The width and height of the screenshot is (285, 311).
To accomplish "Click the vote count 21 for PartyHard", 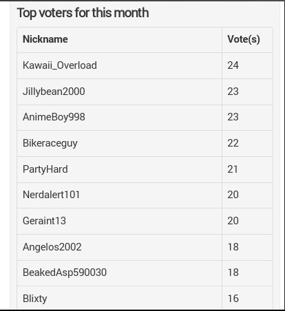I will click(x=233, y=169).
